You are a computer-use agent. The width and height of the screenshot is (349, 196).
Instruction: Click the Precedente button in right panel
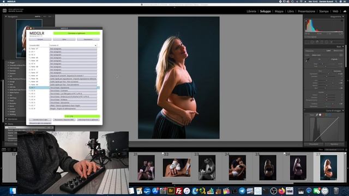click(x=314, y=144)
